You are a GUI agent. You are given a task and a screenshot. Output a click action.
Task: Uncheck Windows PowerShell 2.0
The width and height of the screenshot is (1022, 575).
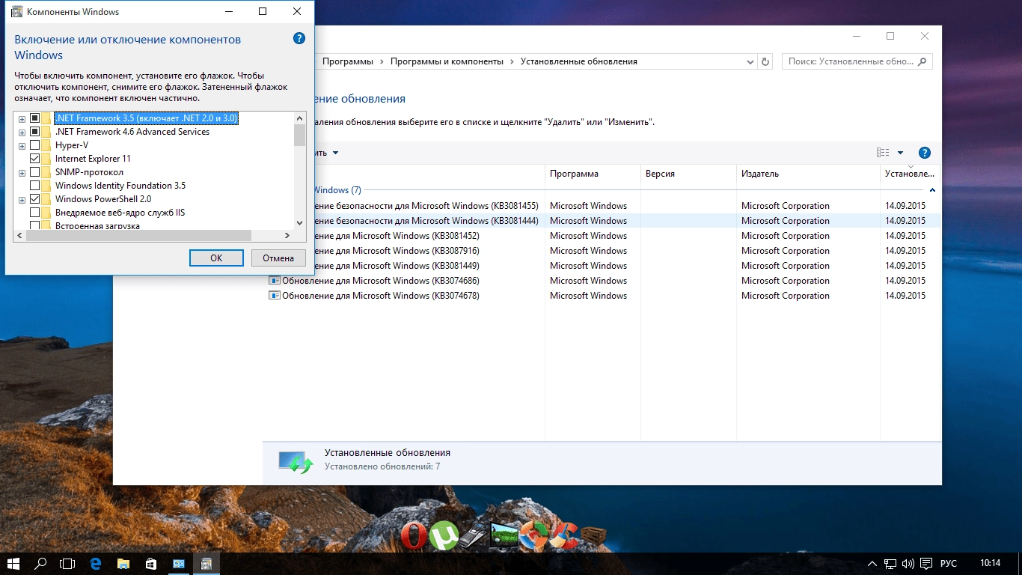click(x=34, y=199)
